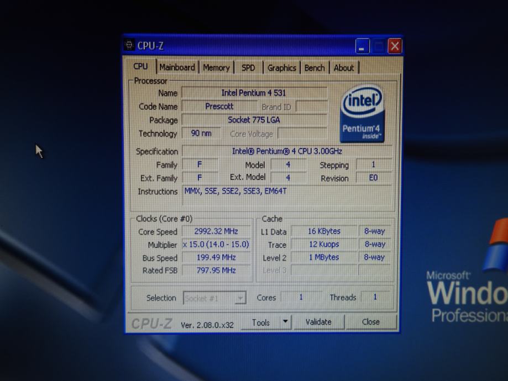Click the empty Brand ID field

312,107
